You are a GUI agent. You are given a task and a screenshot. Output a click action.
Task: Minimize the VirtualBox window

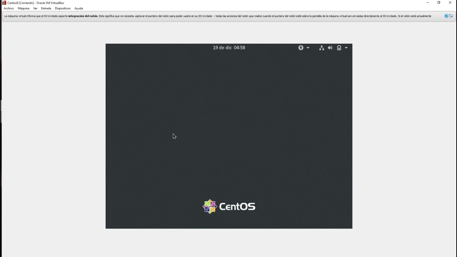click(x=428, y=3)
